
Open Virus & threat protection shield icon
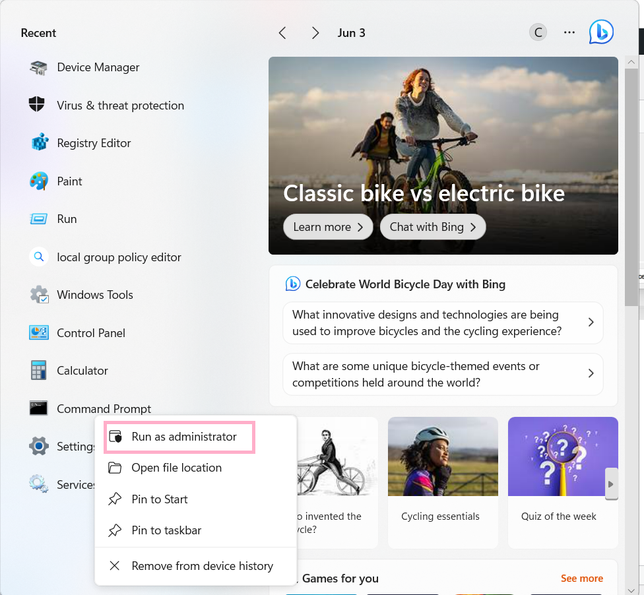pos(37,105)
